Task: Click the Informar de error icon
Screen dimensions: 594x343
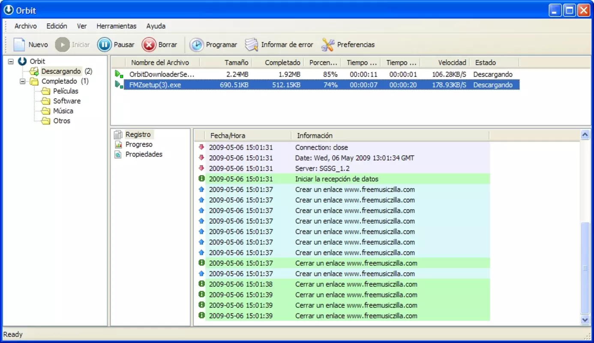Action: (x=252, y=45)
